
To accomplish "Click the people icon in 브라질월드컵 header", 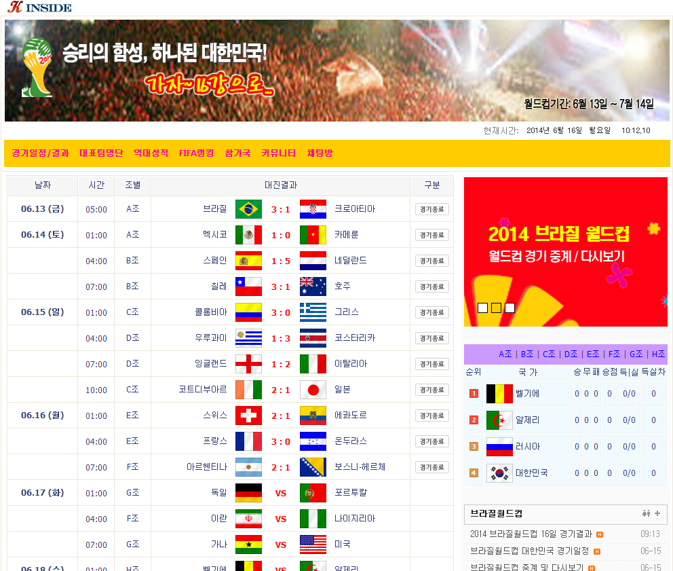I will [646, 513].
